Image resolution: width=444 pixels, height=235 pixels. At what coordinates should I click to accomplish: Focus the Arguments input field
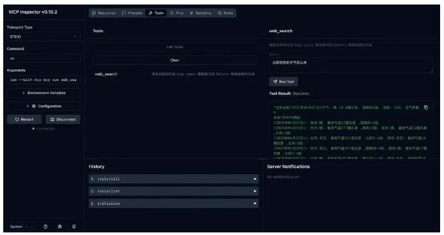pos(43,80)
